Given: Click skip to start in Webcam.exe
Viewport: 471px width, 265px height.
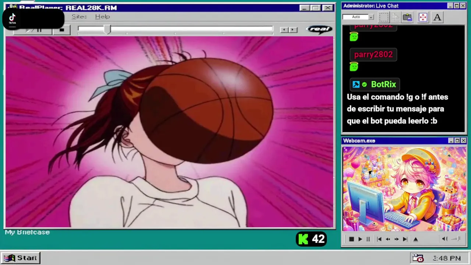Looking at the screenshot, I should [x=379, y=239].
